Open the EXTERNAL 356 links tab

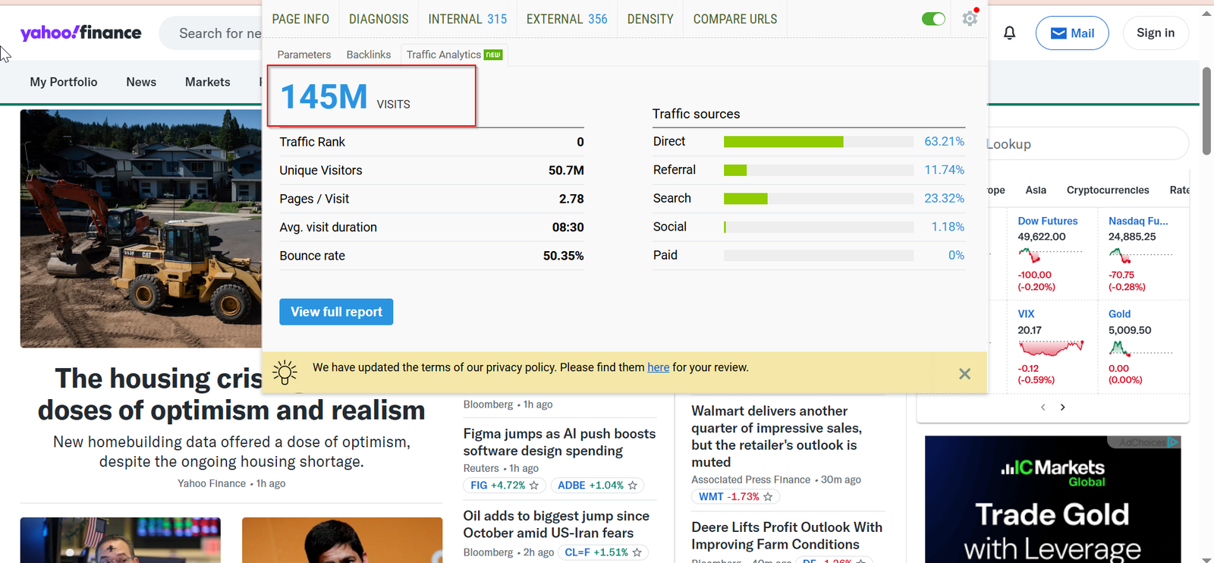pos(567,19)
